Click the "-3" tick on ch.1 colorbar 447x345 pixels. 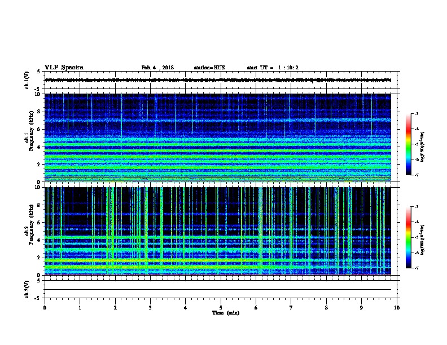(x=416, y=113)
